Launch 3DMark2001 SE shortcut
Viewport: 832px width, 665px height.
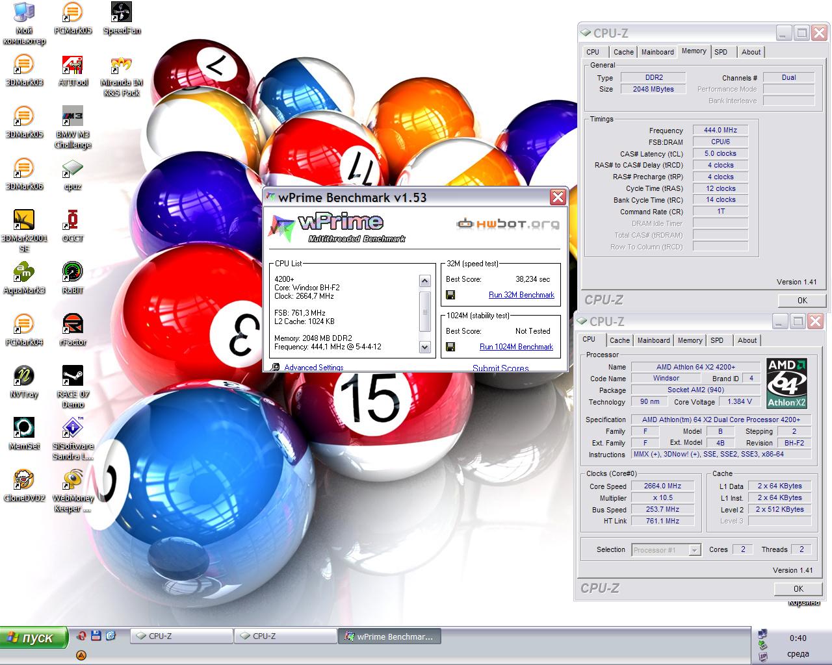(23, 231)
